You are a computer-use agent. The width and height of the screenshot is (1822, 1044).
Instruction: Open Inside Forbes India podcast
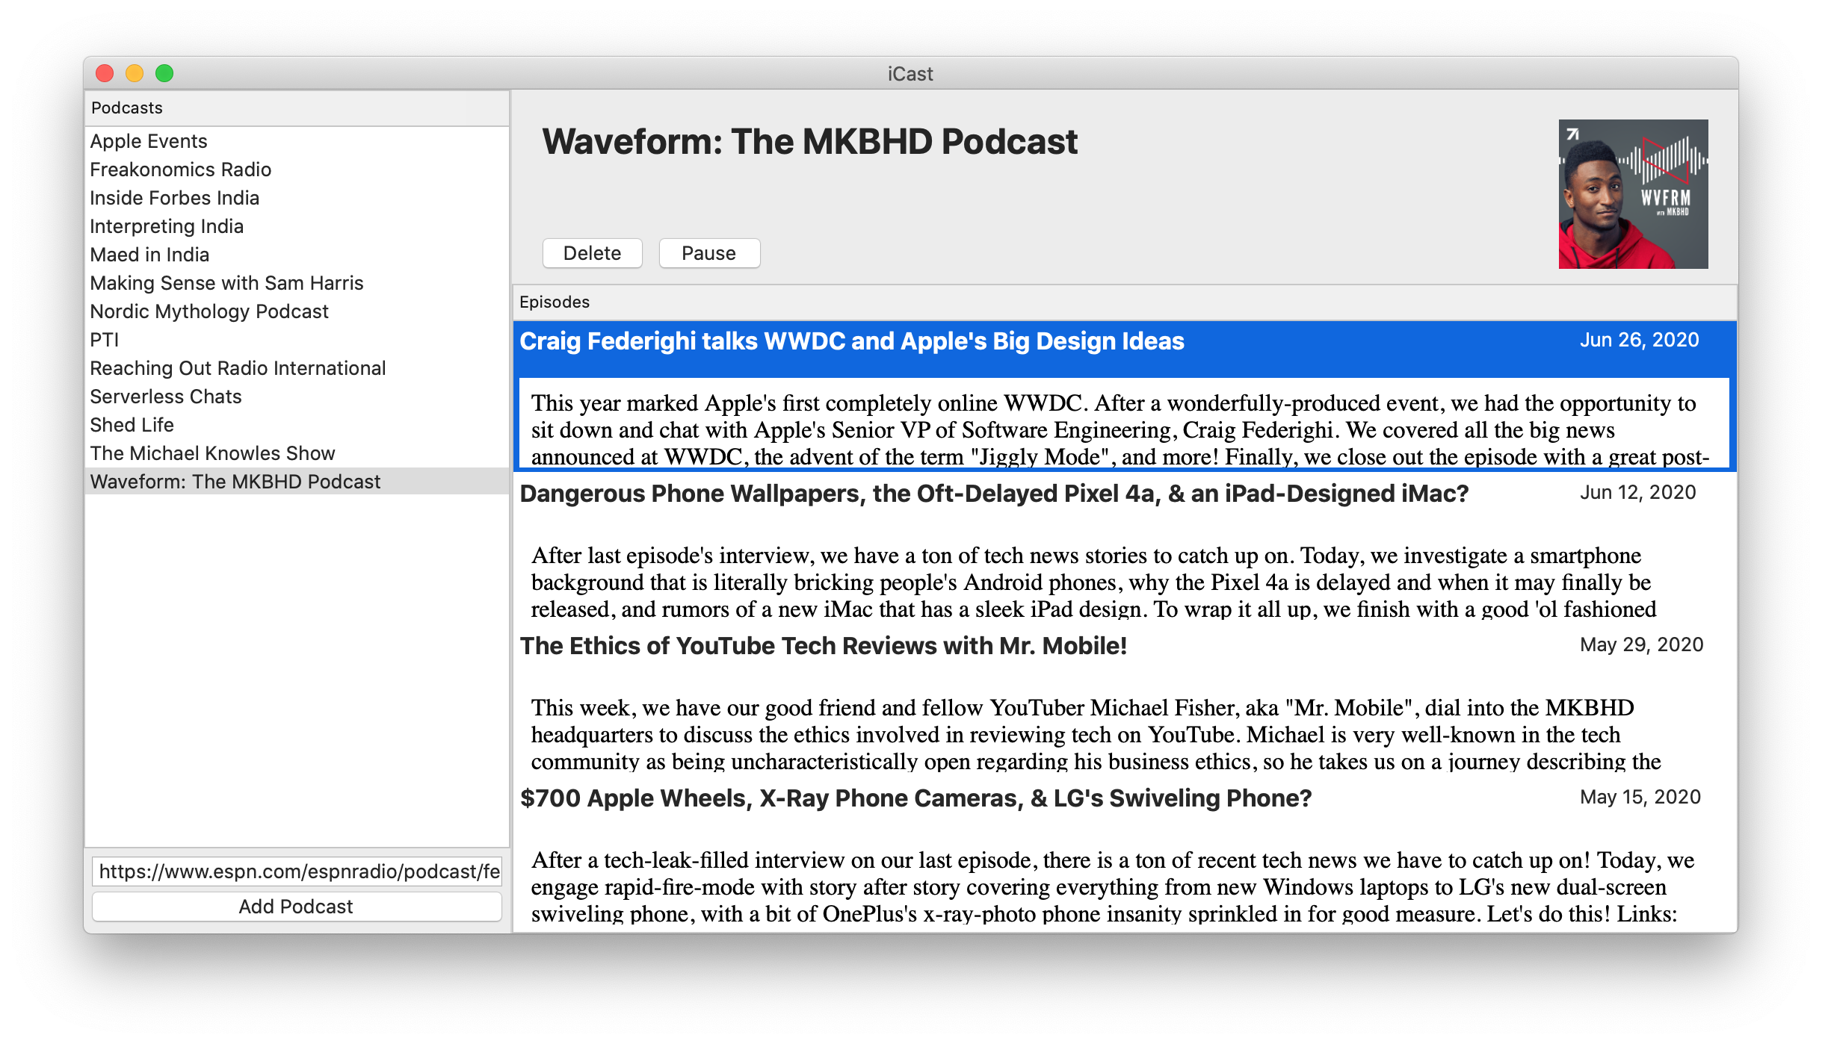[297, 198]
